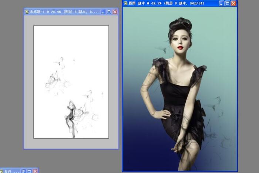This screenshot has width=259, height=173.
Task: Maximize the 原图 副本 document window
Action: [x=228, y=3]
